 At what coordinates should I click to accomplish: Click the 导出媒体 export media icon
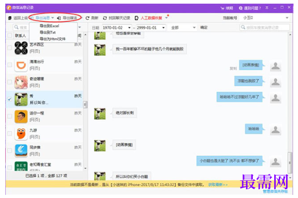59,18
